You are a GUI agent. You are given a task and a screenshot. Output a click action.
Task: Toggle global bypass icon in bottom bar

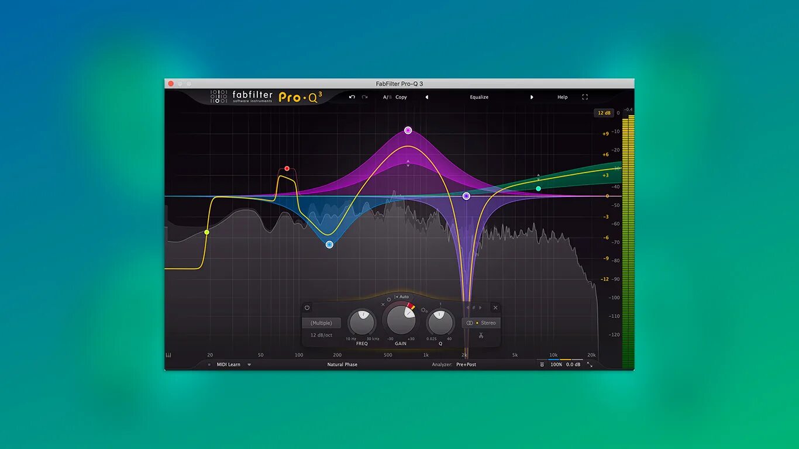point(542,365)
